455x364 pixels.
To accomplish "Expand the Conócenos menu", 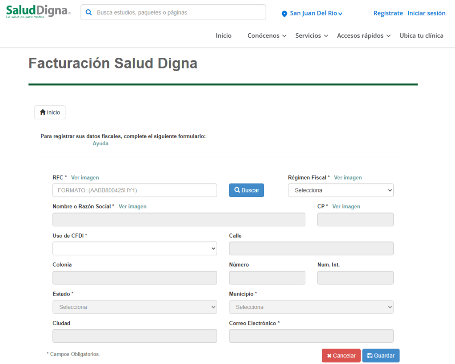I will coord(267,36).
